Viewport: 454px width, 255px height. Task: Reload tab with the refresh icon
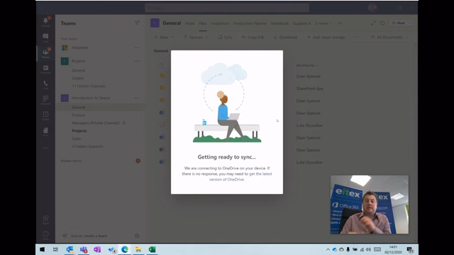click(x=382, y=23)
